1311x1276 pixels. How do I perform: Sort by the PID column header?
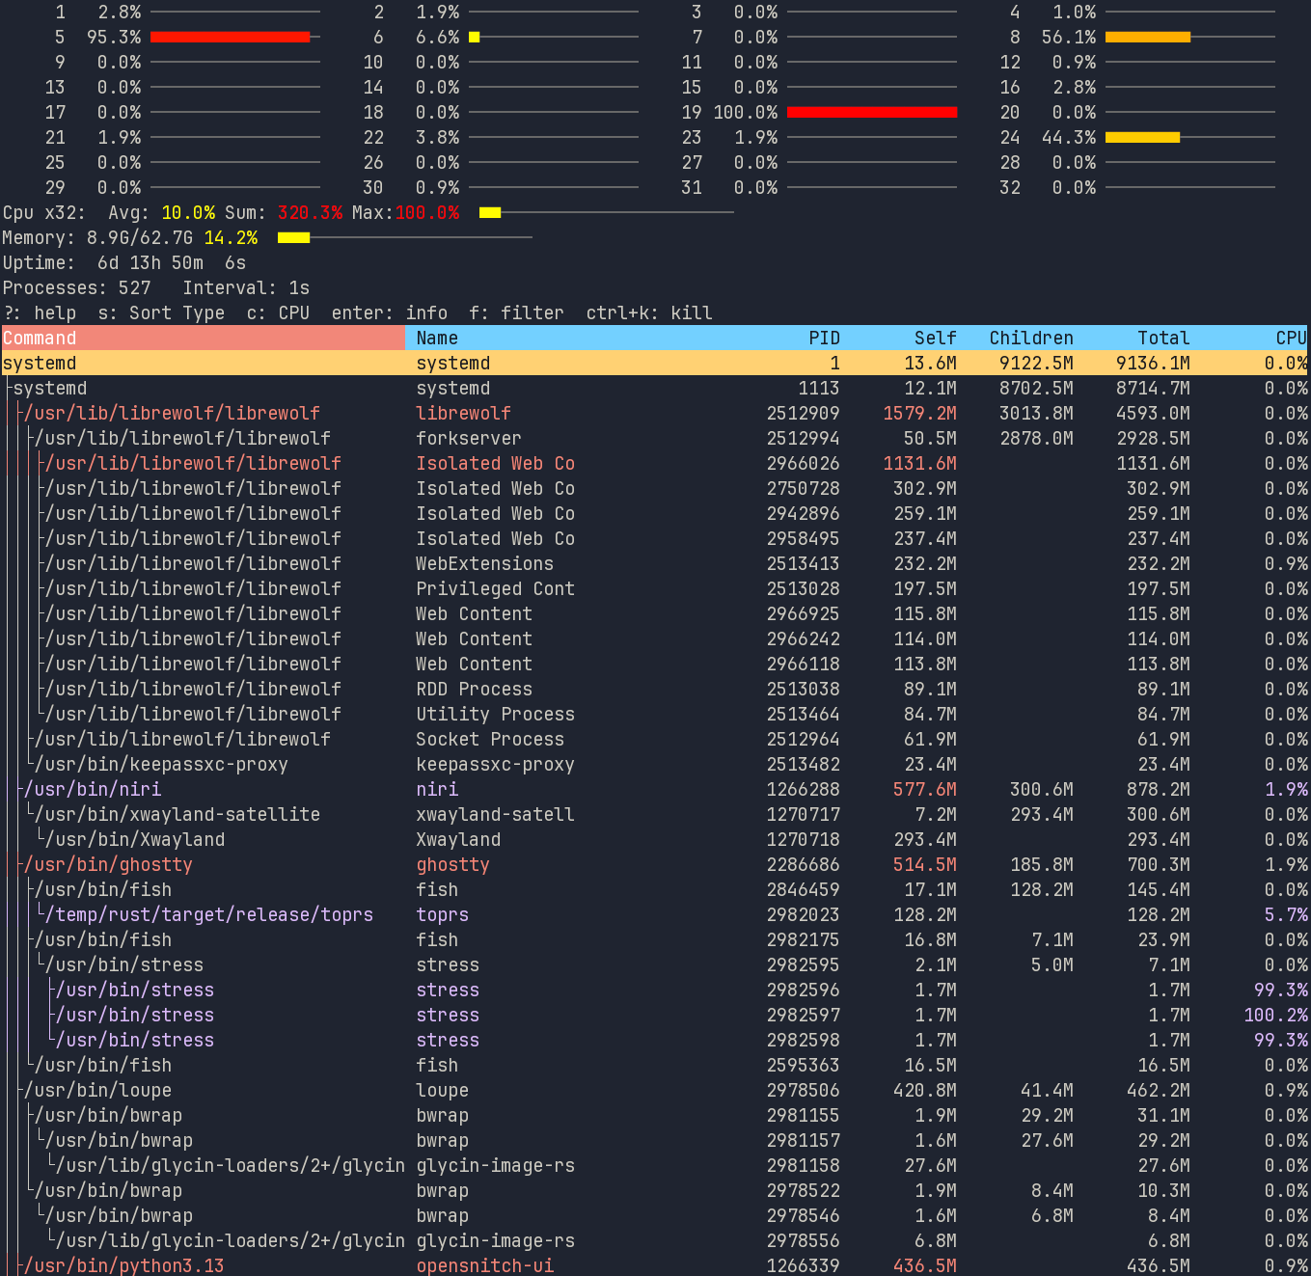[x=823, y=338]
